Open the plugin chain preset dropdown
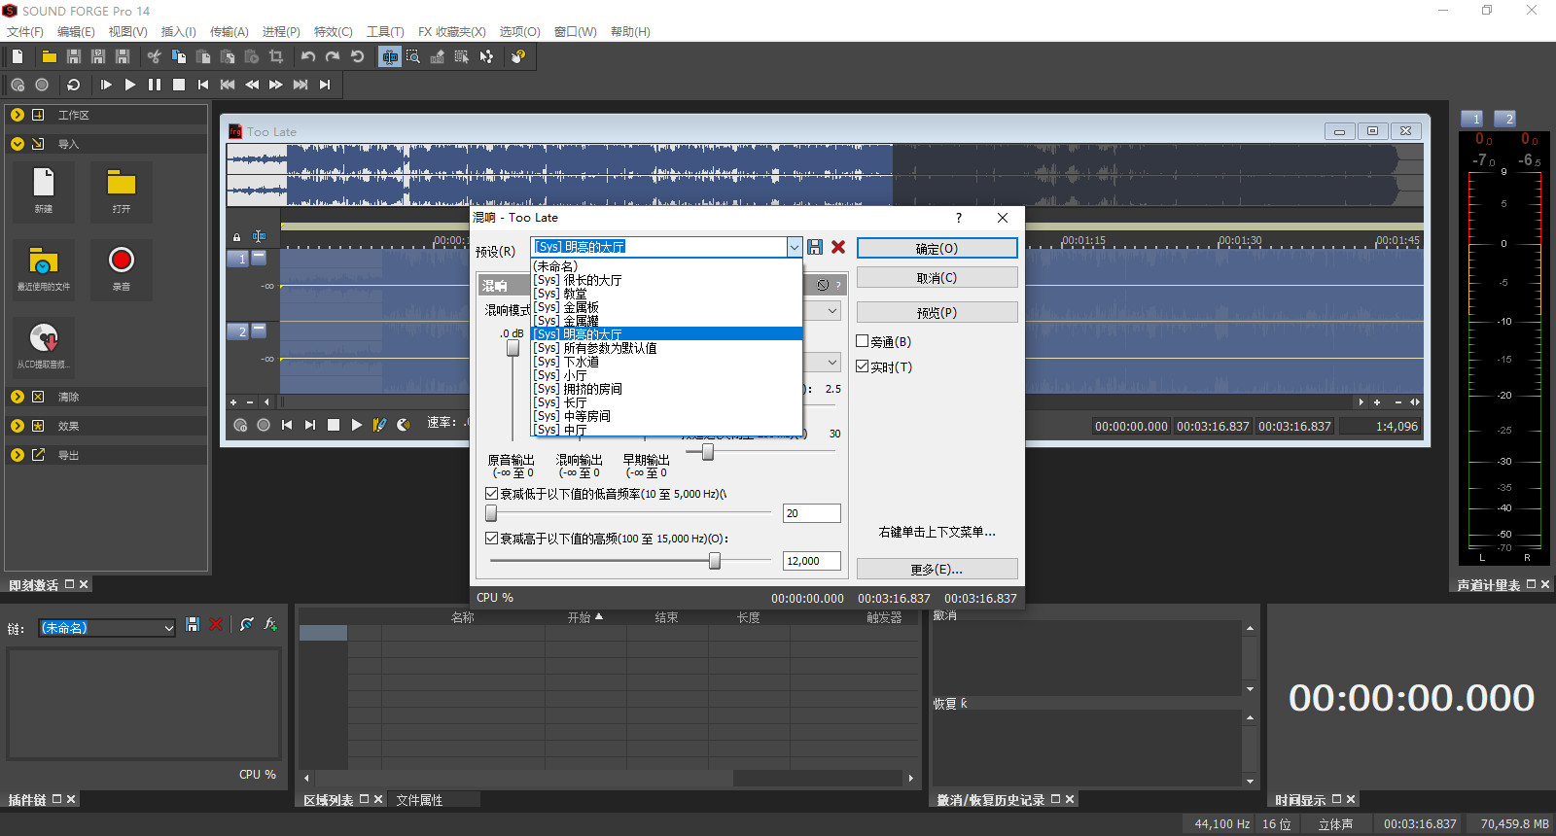Viewport: 1556px width, 836px height. (x=168, y=628)
